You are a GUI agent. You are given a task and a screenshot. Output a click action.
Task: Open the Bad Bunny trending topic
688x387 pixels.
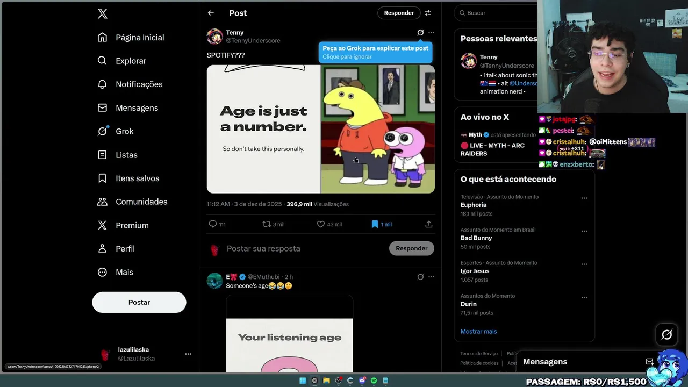(x=476, y=238)
